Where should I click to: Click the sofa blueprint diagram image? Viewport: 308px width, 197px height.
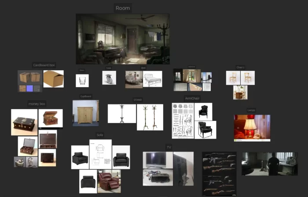click(100, 154)
